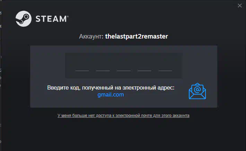Select the account name thelastpart2remaster
The image size is (246, 151).
[x=137, y=36]
